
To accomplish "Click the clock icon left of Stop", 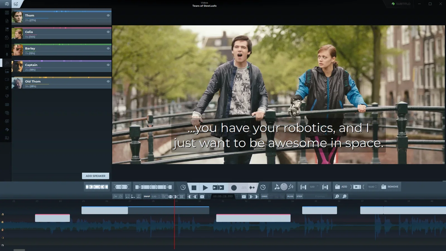I will (x=183, y=187).
